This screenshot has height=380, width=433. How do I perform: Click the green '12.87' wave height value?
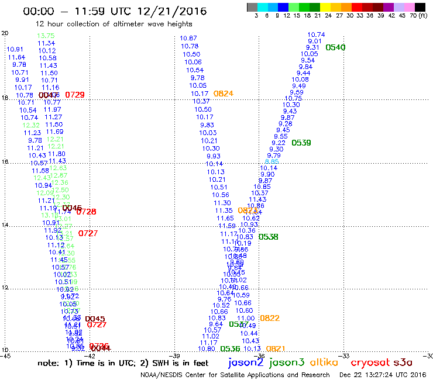click(59, 175)
